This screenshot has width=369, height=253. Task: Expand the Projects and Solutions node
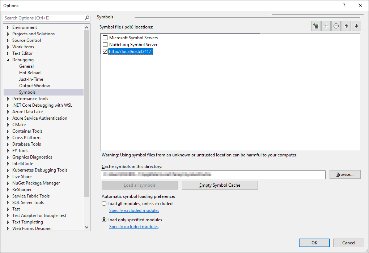click(x=8, y=34)
